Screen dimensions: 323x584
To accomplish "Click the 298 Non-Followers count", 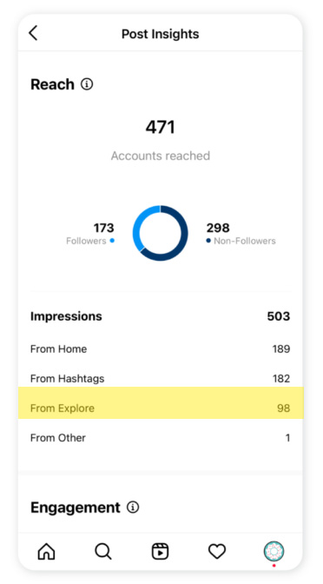I will click(x=218, y=228).
